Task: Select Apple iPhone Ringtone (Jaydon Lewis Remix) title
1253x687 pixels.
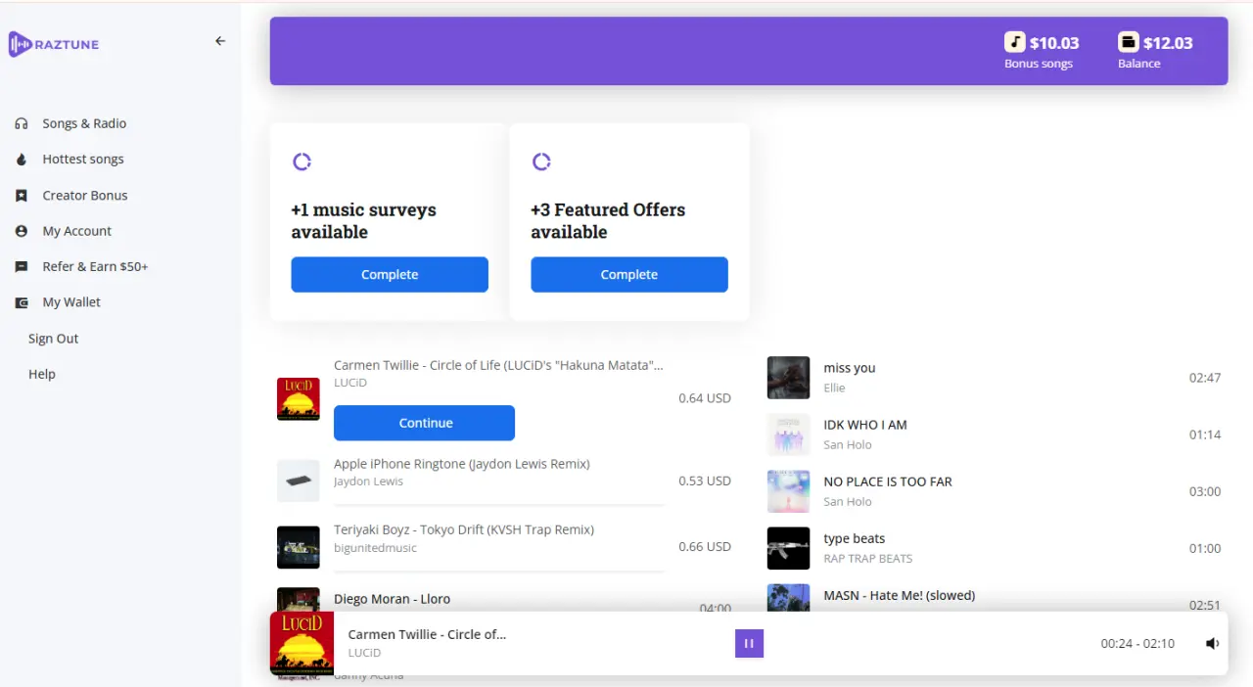Action: tap(462, 464)
